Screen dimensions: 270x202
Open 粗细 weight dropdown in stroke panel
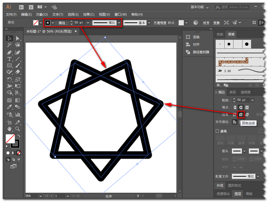pyautogui.click(x=252, y=100)
